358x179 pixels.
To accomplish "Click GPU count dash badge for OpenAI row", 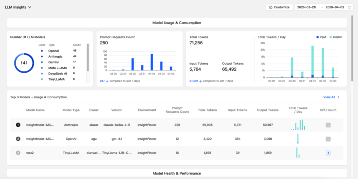I will pyautogui.click(x=328, y=139).
